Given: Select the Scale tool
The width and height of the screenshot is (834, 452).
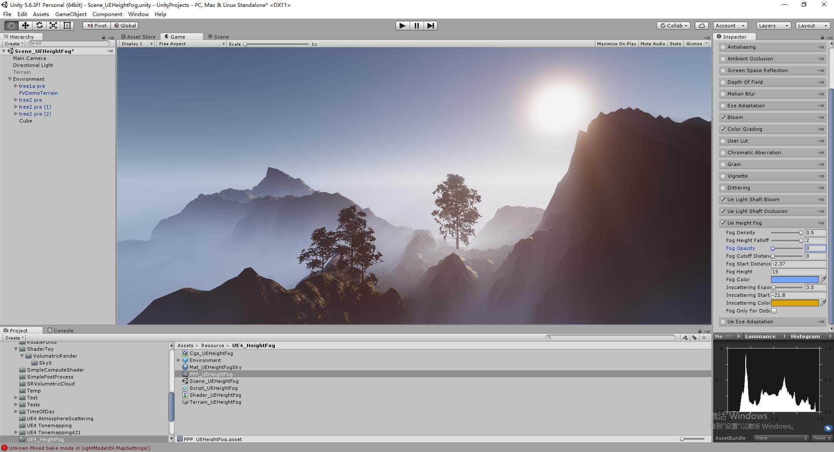Looking at the screenshot, I should (x=53, y=25).
